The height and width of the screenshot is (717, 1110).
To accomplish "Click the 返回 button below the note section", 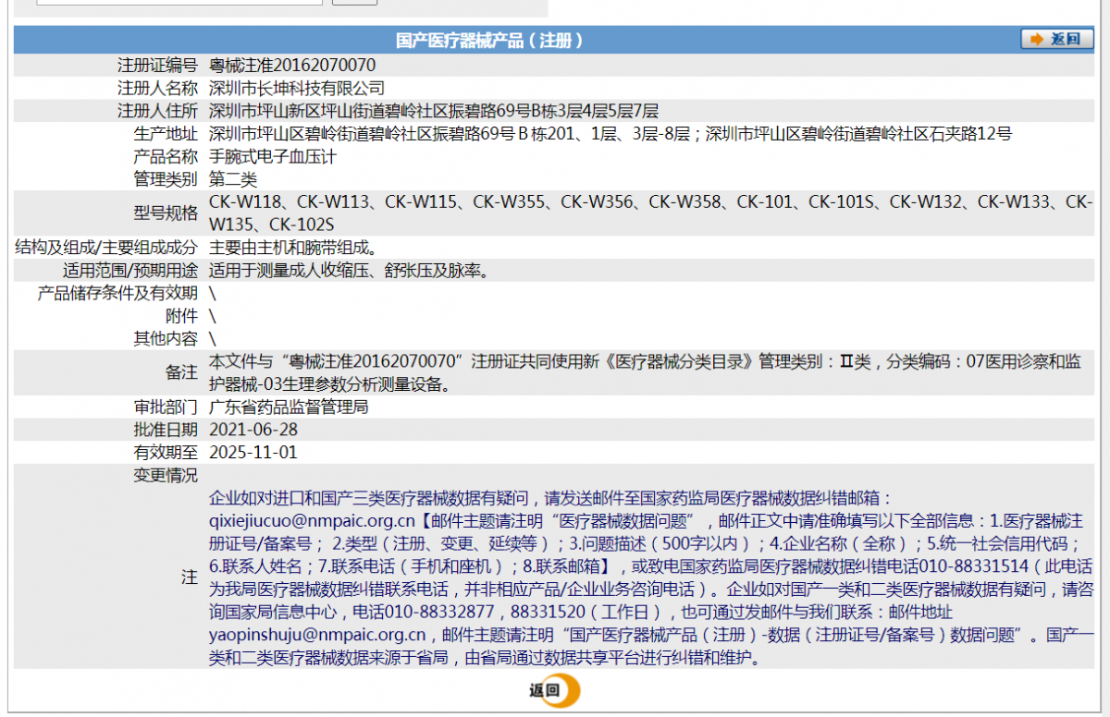I will pos(555,690).
